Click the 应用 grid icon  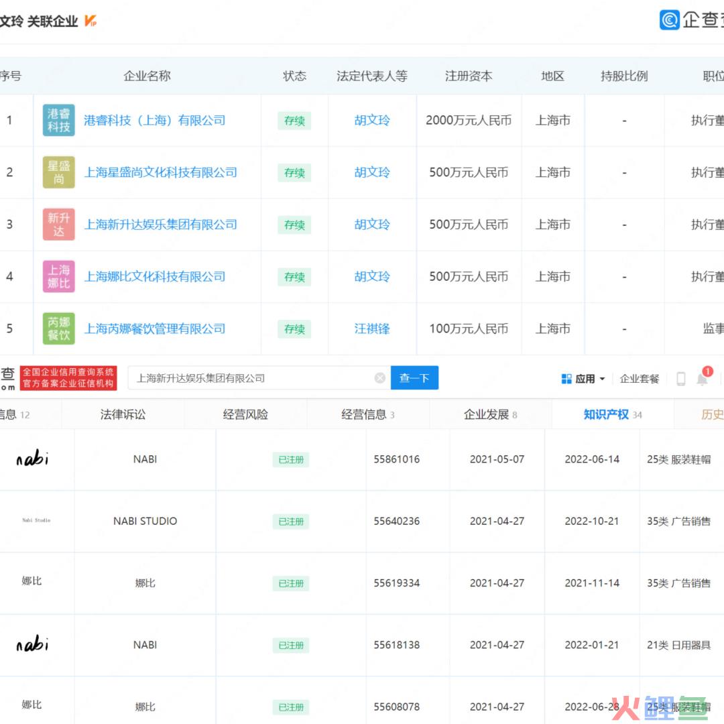566,379
